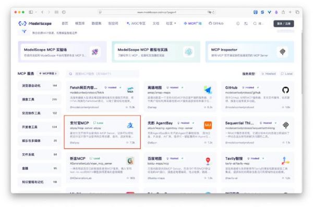Expand Hosted chevron on AgentBay card
Image resolution: width=313 pixels, height=207 pixels.
coord(193,123)
